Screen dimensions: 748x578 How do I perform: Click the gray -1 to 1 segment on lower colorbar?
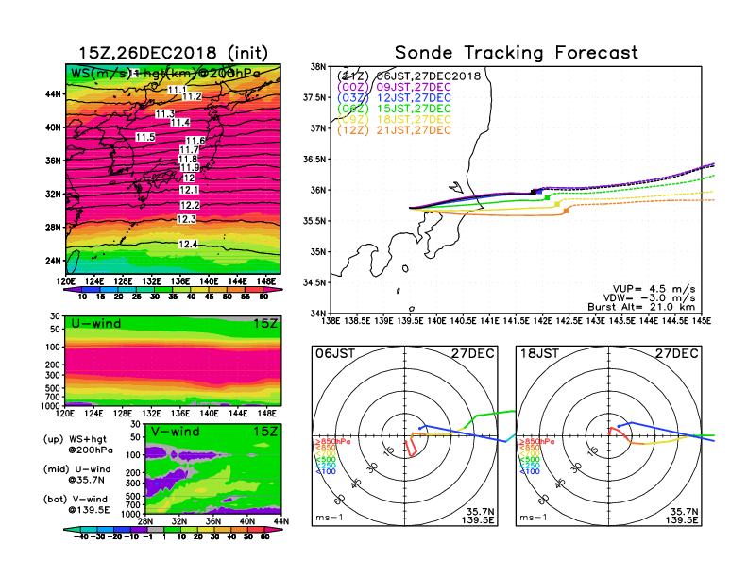(x=156, y=529)
